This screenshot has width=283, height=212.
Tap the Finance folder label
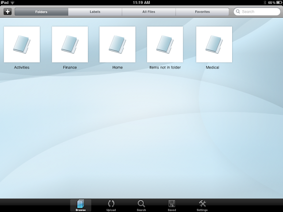[70, 68]
